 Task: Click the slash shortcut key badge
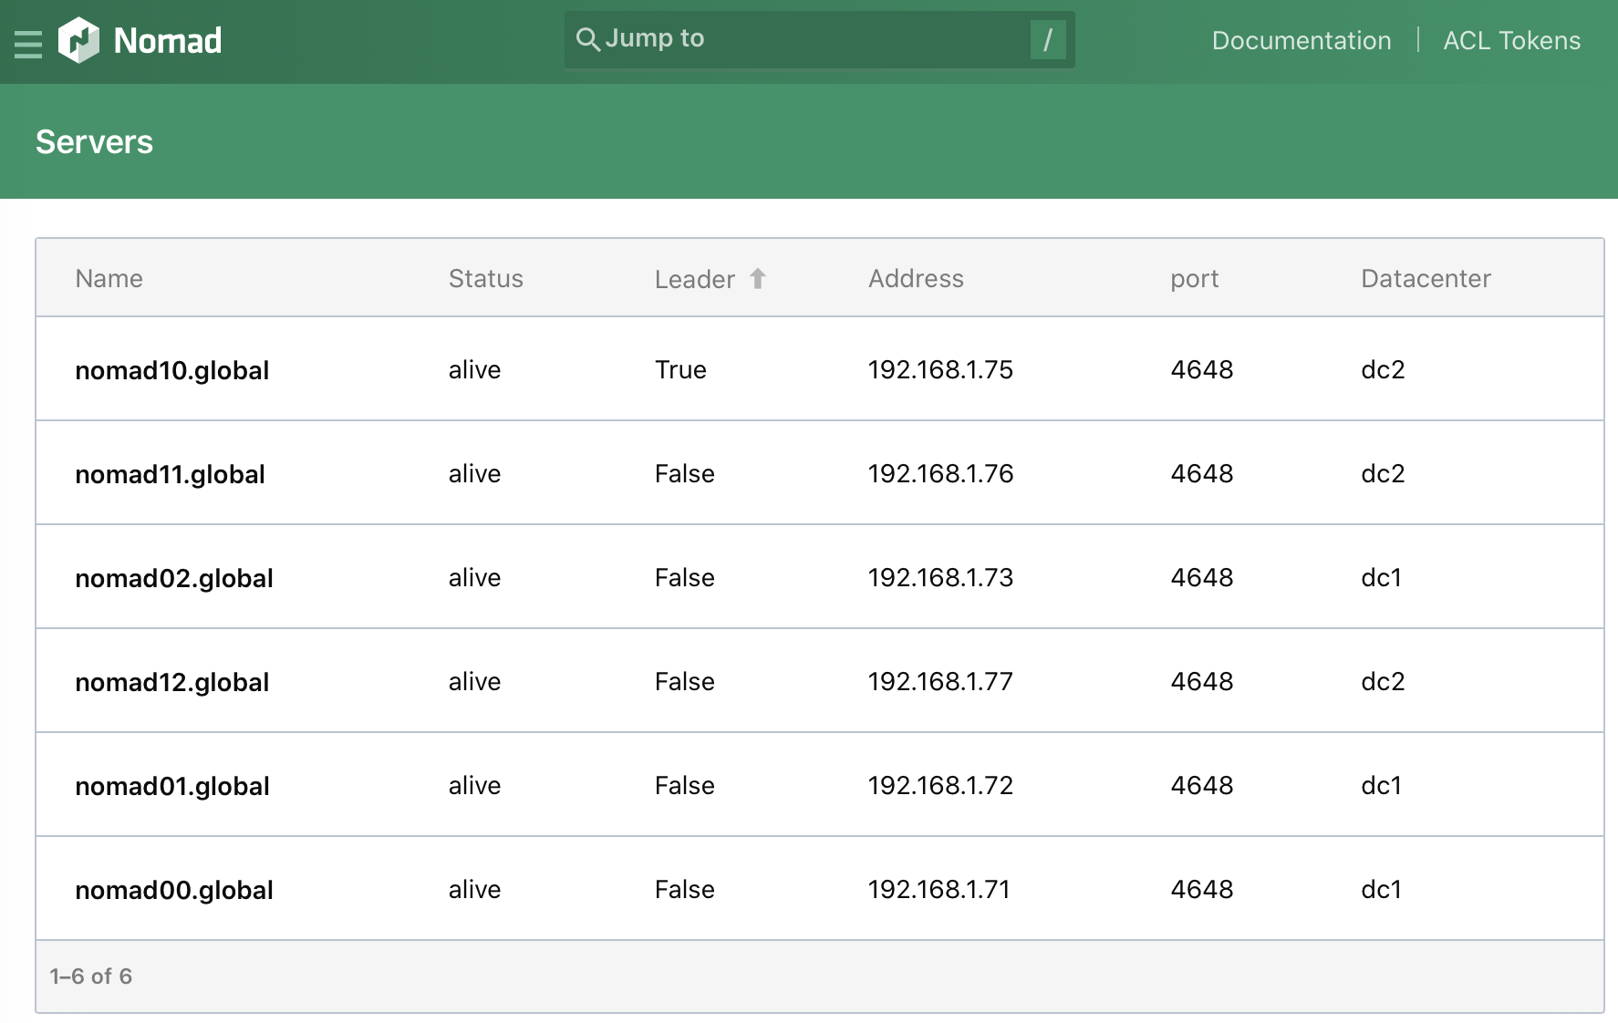coord(1047,39)
